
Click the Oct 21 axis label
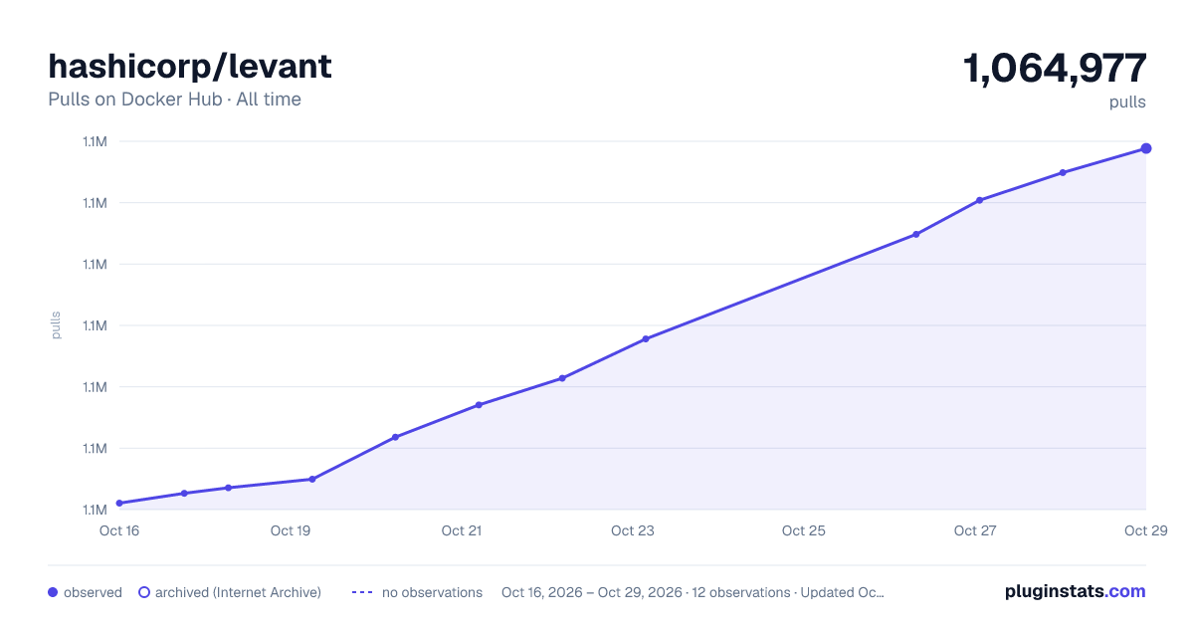click(x=462, y=530)
